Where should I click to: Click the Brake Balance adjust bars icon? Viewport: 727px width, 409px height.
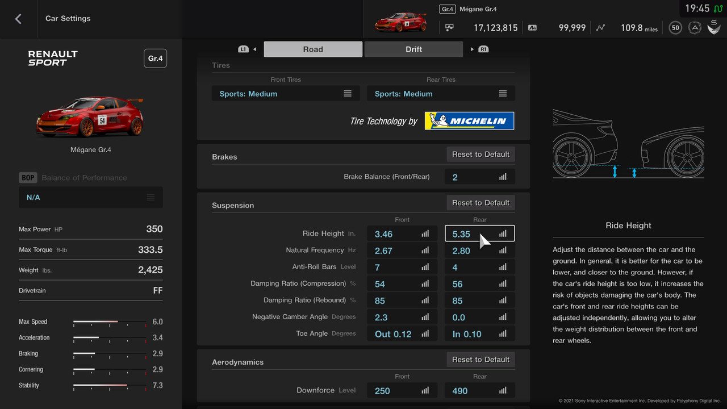click(503, 177)
